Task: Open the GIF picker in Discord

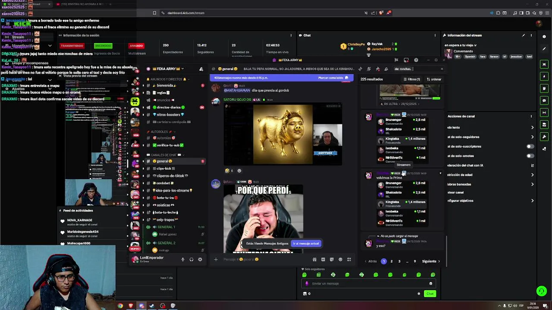Action: pos(323,259)
